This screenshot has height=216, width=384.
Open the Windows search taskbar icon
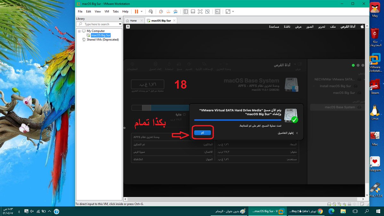pos(367,211)
